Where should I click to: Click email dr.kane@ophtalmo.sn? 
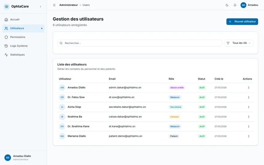(122, 126)
